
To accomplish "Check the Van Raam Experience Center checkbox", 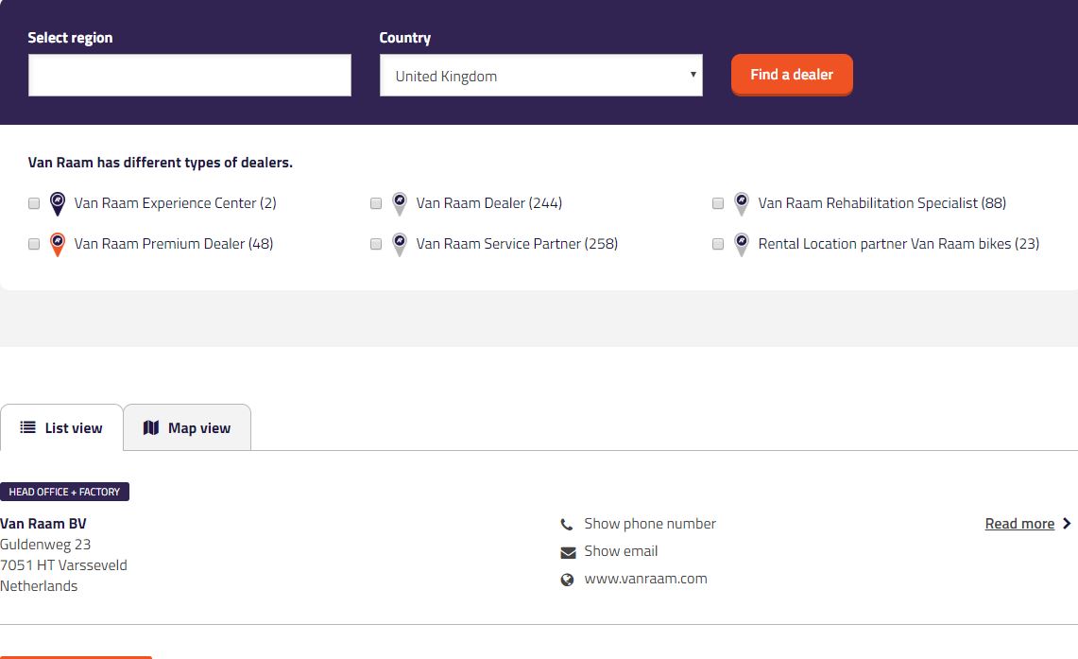I will pos(34,203).
